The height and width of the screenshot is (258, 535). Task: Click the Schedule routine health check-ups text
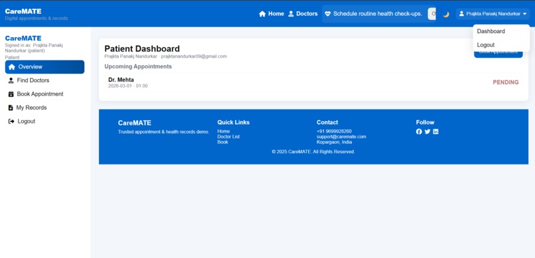point(378,14)
